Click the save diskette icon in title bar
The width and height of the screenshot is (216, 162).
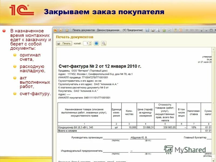click(147, 30)
